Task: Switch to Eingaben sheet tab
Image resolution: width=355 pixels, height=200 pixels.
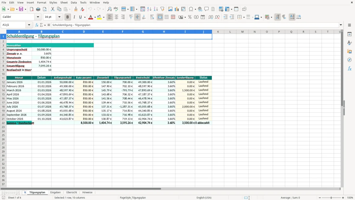Action: tap(55, 192)
